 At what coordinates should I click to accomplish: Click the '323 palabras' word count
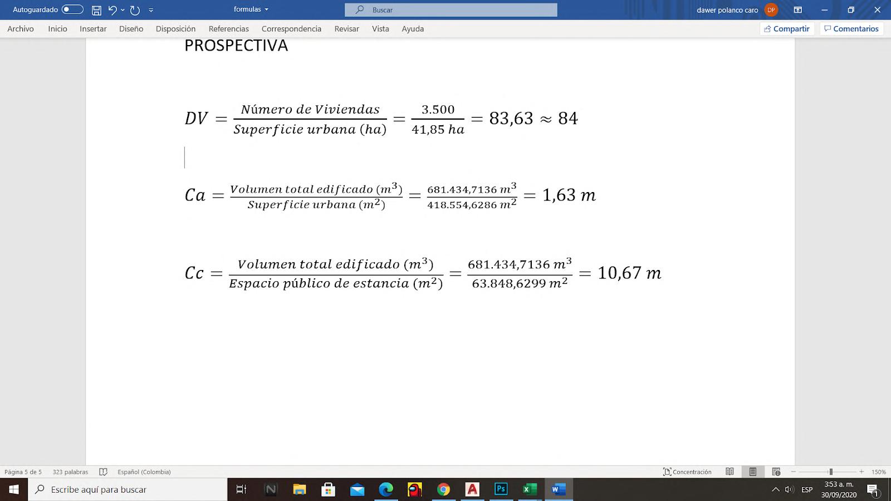point(70,472)
